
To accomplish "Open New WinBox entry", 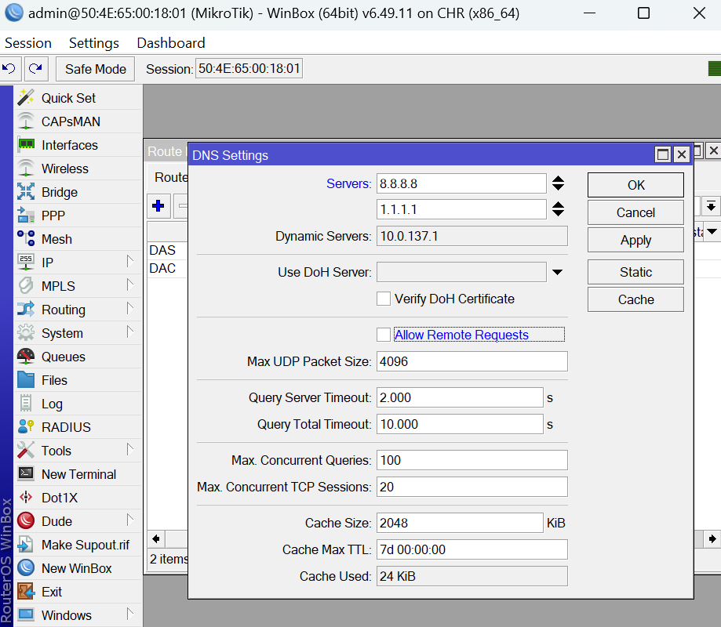I will click(x=78, y=568).
